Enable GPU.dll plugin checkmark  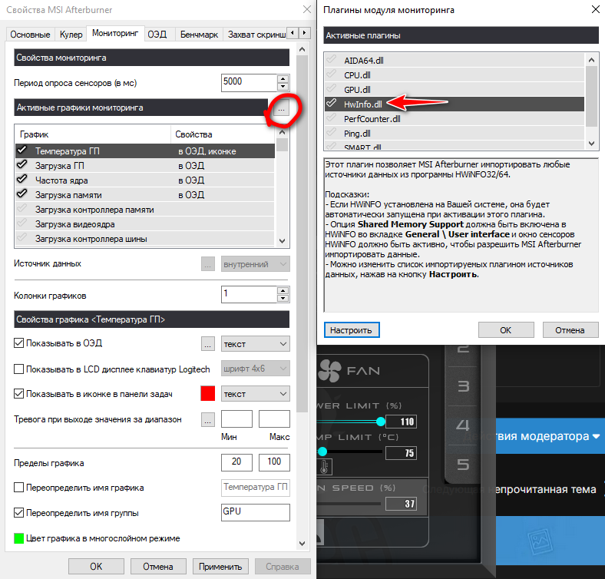coord(331,89)
